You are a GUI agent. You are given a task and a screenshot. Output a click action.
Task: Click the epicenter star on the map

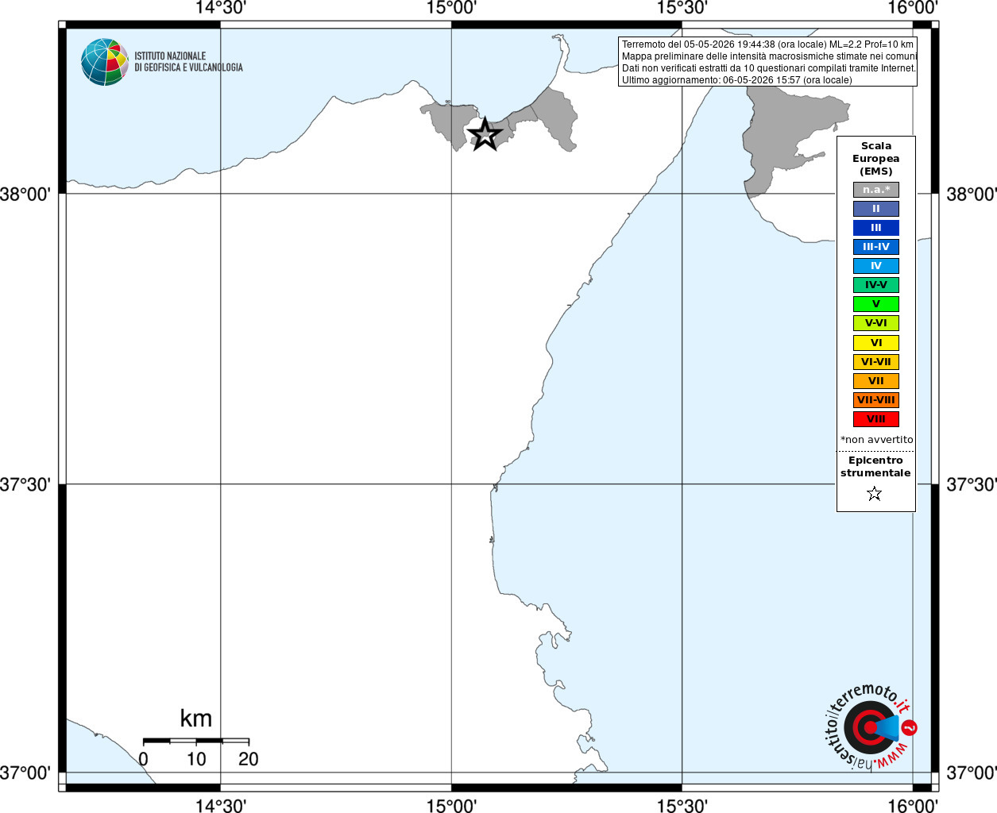(485, 134)
